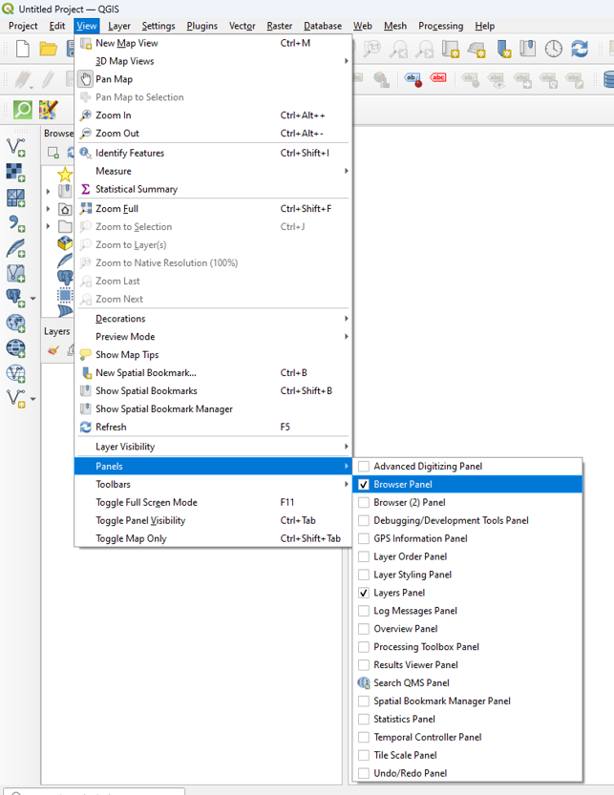614x795 pixels.
Task: Open the Decorations submenu
Action: (213, 319)
